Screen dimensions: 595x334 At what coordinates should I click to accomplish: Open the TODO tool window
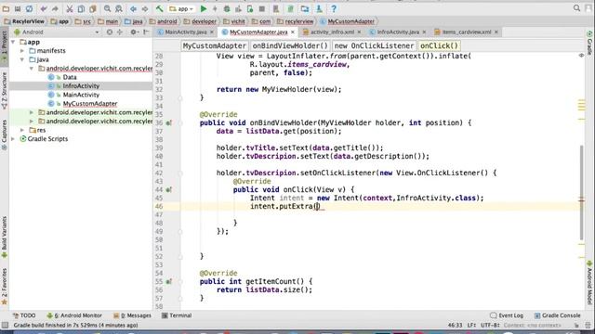tap(24, 315)
